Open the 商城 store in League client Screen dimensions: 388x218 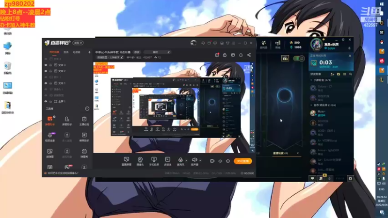(x=277, y=44)
